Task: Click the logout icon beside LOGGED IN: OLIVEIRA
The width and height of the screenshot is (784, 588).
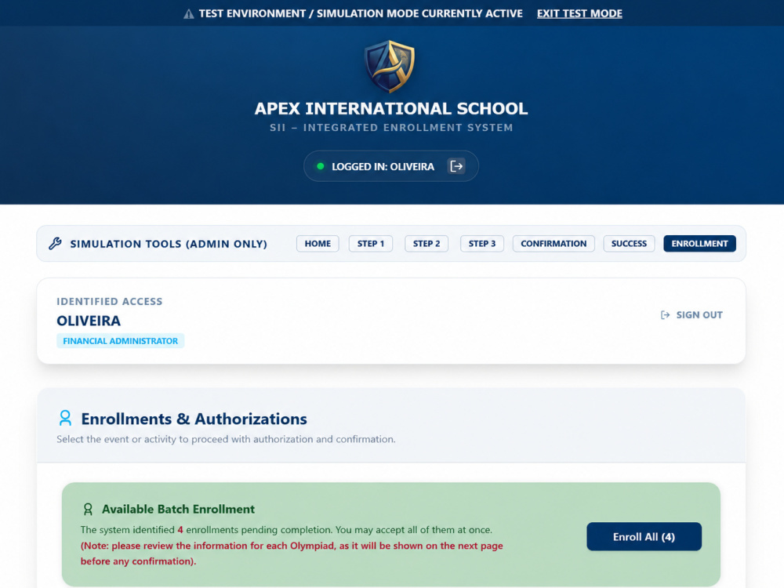Action: [x=456, y=166]
